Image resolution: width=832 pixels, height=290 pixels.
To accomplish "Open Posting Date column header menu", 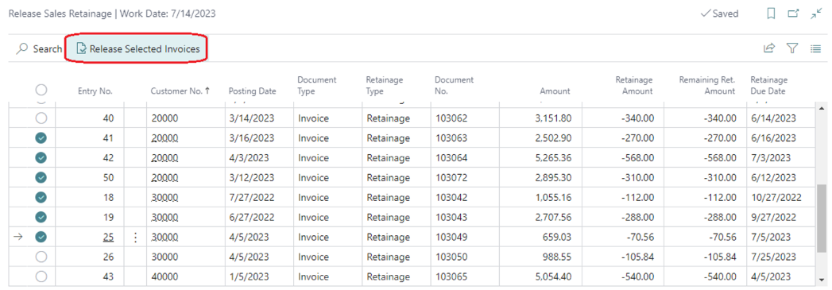I will (x=253, y=91).
